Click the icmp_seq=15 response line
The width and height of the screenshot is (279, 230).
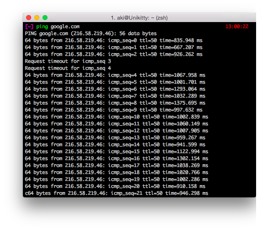(x=116, y=152)
